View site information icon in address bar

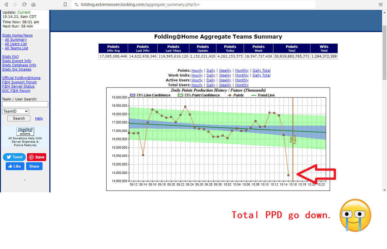76,5
